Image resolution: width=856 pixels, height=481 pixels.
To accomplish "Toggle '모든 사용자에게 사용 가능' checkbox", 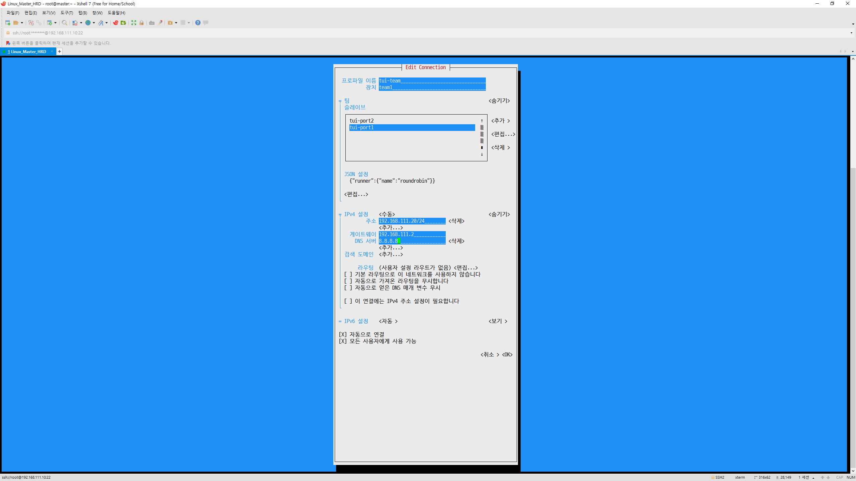I will (343, 341).
